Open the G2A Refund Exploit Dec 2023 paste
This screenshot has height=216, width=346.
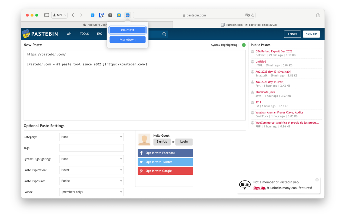[274, 51]
